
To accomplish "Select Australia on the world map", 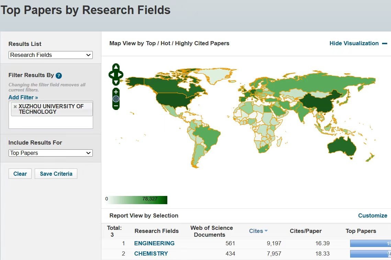I will click(342, 146).
